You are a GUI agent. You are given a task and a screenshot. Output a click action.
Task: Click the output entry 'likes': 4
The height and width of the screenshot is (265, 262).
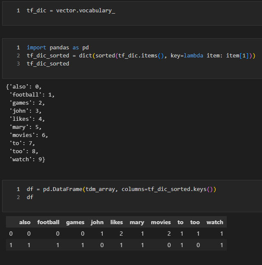tap(27, 119)
